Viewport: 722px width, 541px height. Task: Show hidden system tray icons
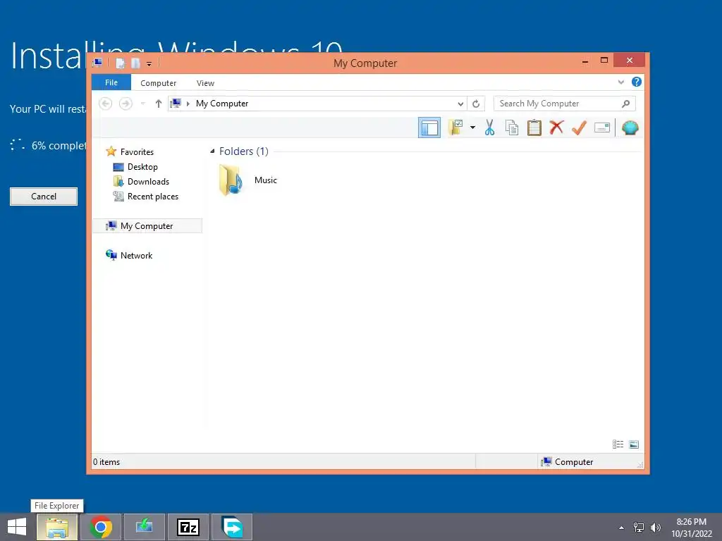click(622, 528)
